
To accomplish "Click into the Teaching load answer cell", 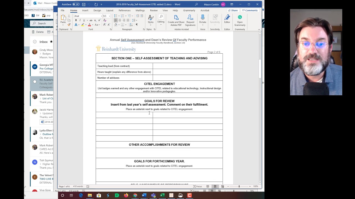I will coord(187,66).
